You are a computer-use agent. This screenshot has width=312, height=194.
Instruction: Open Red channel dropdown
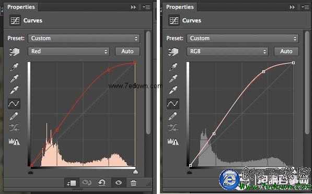tap(68, 52)
